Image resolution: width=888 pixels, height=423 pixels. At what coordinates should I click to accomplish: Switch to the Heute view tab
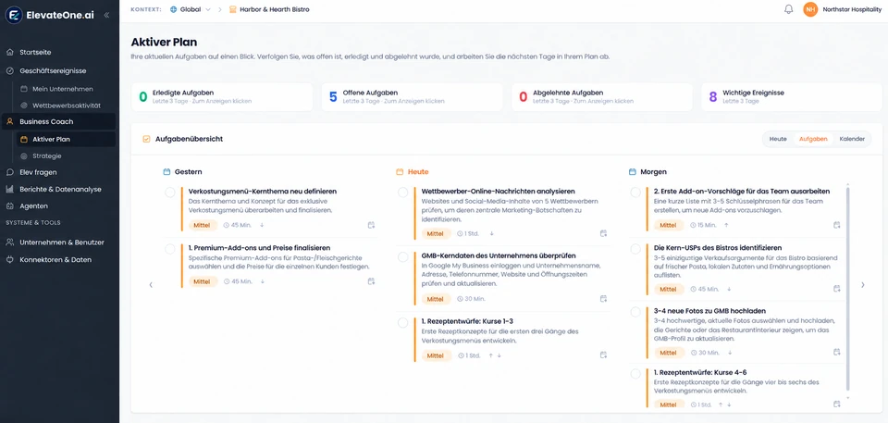point(778,139)
